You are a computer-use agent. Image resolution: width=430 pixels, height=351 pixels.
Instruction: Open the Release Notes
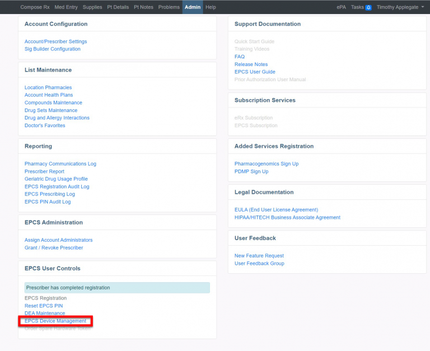(x=251, y=64)
